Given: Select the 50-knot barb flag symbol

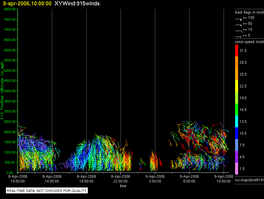Looking at the screenshot, I should 238,25.
